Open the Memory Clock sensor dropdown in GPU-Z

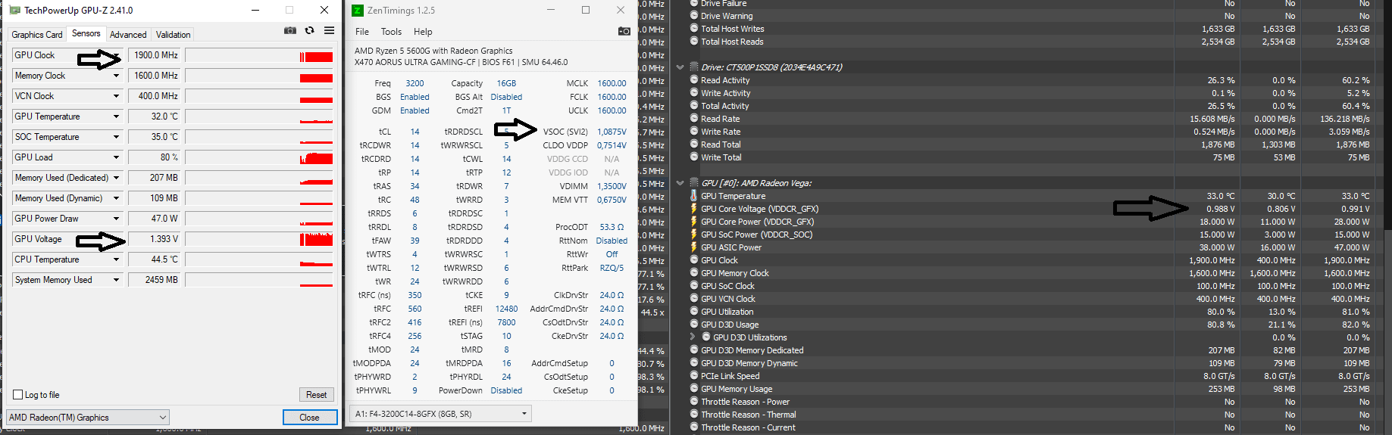[x=116, y=76]
